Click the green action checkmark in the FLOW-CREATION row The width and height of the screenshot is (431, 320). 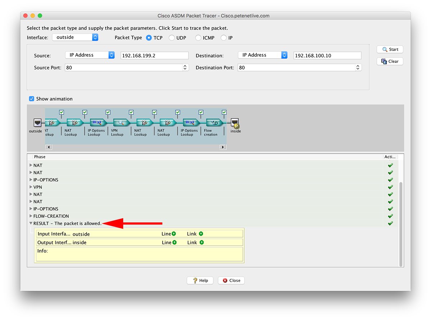[390, 216]
